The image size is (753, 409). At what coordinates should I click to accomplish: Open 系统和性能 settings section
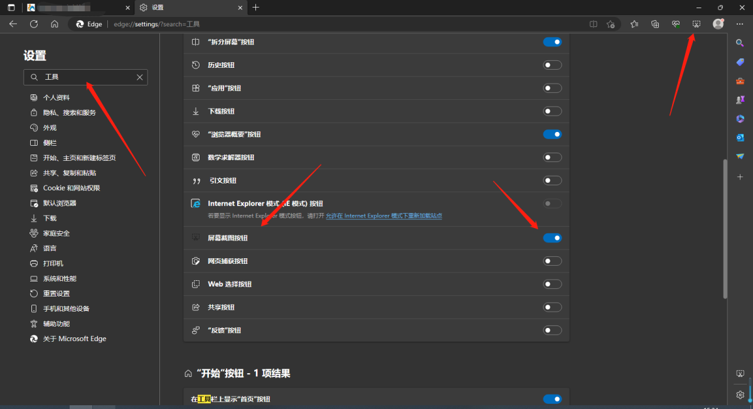[53, 278]
